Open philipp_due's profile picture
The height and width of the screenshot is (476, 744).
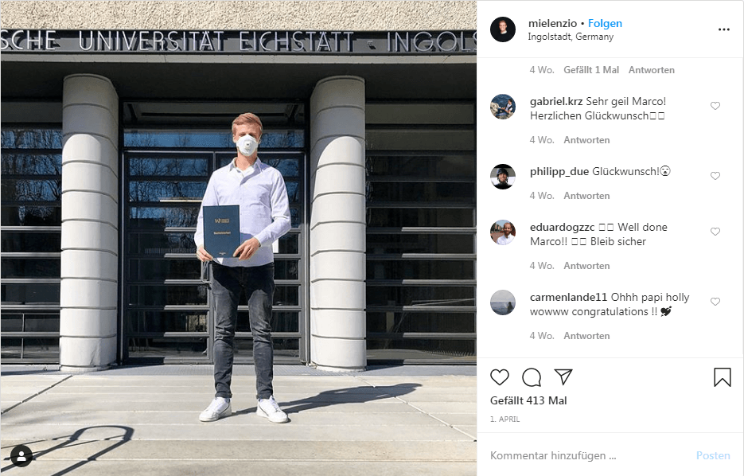[502, 177]
